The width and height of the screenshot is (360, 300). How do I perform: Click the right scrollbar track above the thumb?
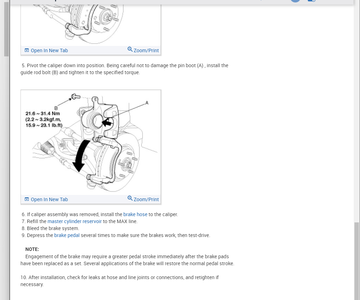click(357, 113)
